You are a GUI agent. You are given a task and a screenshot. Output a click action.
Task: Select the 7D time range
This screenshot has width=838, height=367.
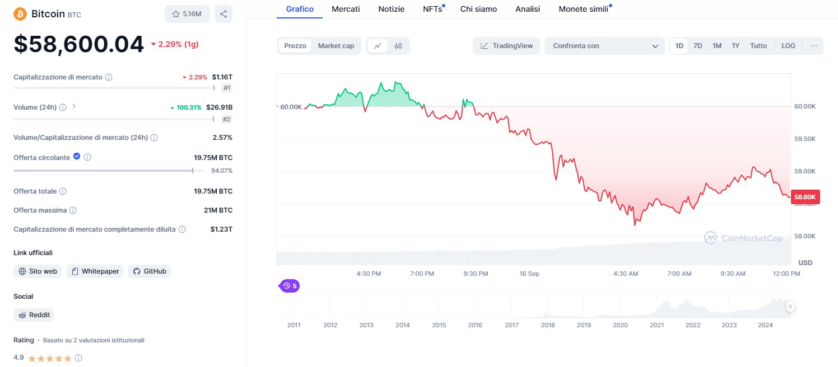click(x=697, y=46)
